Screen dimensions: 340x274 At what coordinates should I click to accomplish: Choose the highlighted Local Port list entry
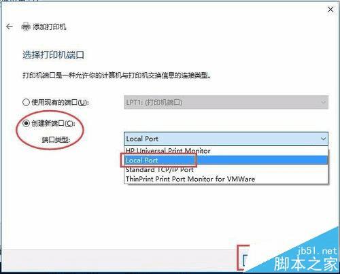[226, 160]
